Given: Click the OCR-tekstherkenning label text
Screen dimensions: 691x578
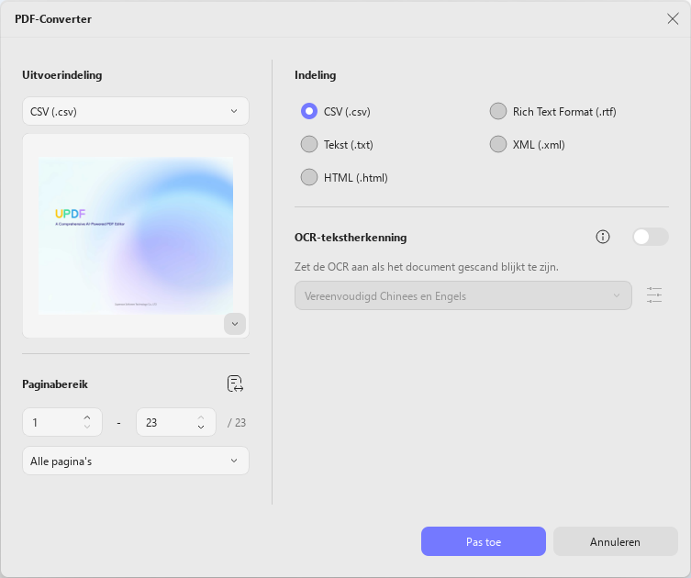Looking at the screenshot, I should [351, 238].
